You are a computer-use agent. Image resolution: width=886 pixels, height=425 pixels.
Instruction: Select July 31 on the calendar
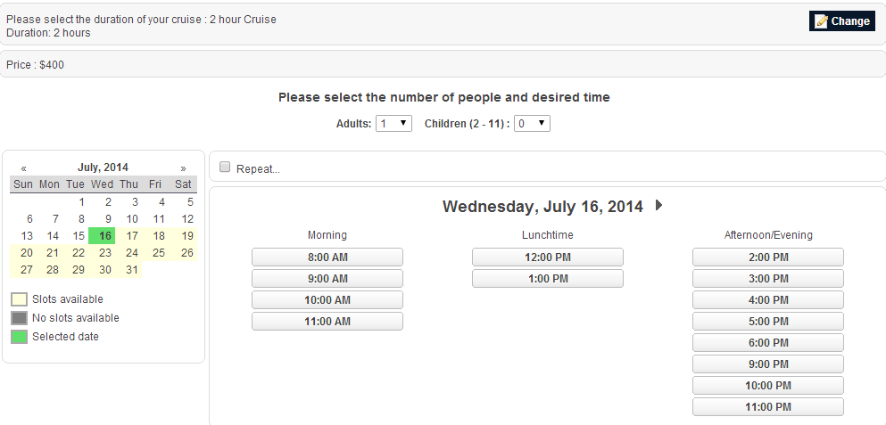[131, 270]
